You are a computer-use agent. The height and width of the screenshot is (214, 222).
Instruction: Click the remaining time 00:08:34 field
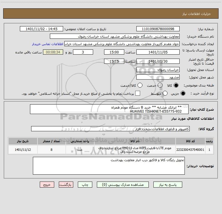pyautogui.click(x=53, y=52)
